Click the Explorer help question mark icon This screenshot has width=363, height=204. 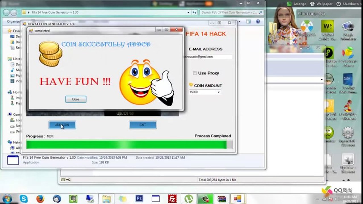point(258,22)
